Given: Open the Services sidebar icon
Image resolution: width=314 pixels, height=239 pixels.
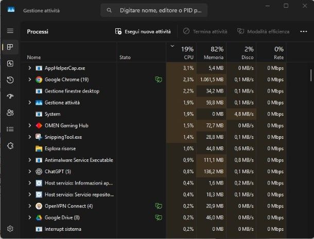Looking at the screenshot, I should click(x=10, y=146).
